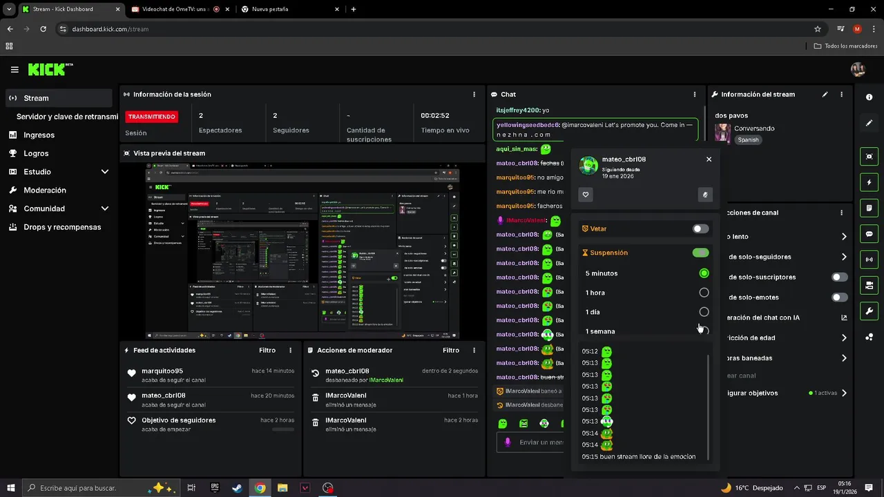884x497 pixels.
Task: Select the 5 minutos suspension option
Action: click(704, 273)
